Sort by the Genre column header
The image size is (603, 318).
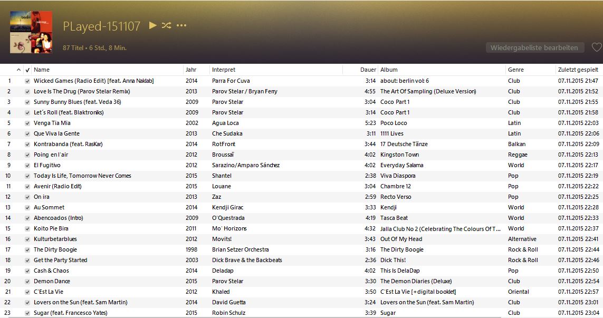tap(515, 70)
